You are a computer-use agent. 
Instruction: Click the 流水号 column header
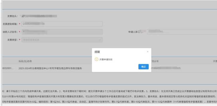(155, 61)
